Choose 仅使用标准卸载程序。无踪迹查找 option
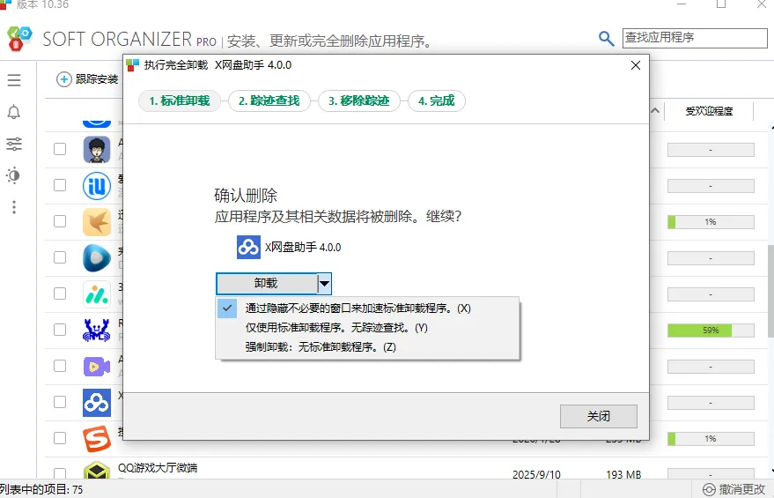This screenshot has height=498, width=774. coord(367,328)
